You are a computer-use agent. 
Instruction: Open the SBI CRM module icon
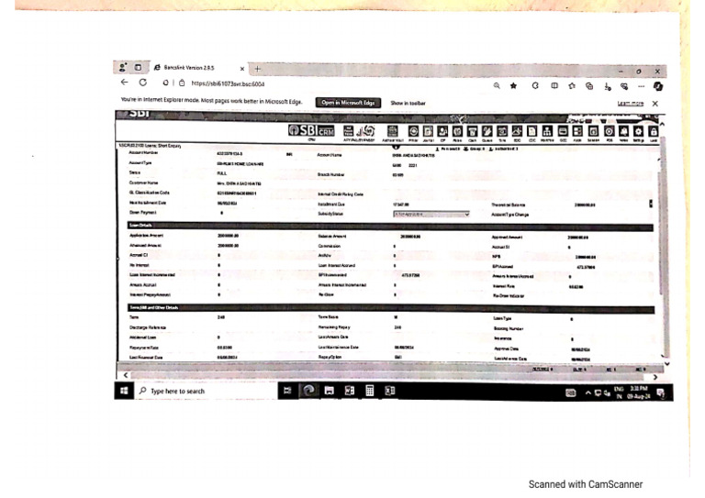pyautogui.click(x=311, y=130)
